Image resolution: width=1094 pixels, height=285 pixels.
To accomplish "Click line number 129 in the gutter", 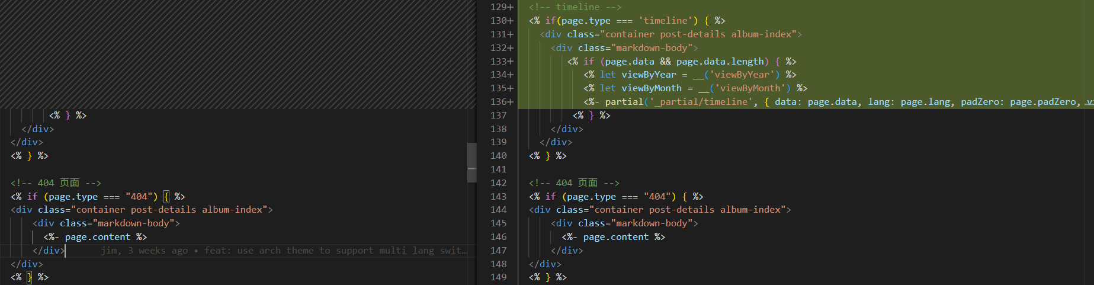I will [499, 7].
